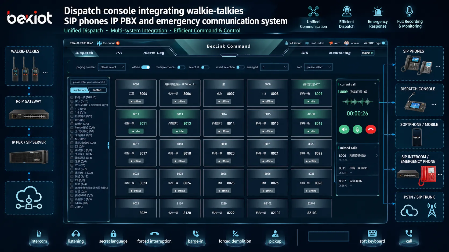Toggle the select all switch
The width and height of the screenshot is (449, 252).
[x=205, y=67]
